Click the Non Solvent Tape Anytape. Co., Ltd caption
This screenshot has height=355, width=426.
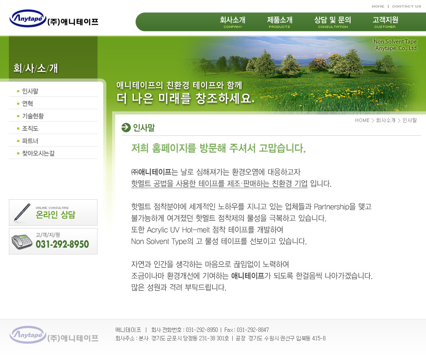pyautogui.click(x=395, y=45)
